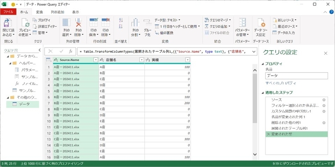
Task: Collapse the ribbon with the chevron
Action: (x=325, y=12)
